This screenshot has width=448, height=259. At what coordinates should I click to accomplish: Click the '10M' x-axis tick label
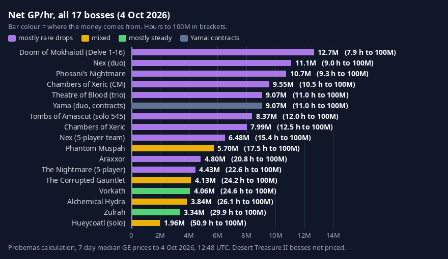(275, 235)
